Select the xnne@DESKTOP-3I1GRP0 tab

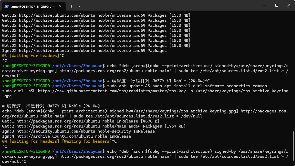pos(33,6)
